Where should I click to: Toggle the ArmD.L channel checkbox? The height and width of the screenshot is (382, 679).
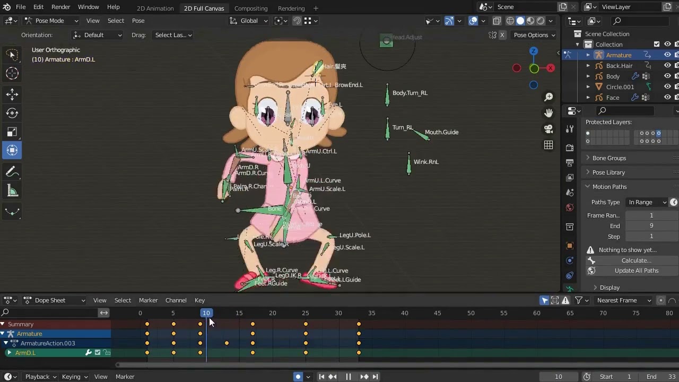point(98,353)
